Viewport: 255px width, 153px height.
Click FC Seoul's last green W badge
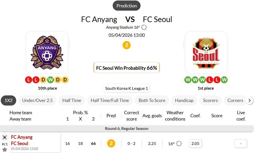224,80
